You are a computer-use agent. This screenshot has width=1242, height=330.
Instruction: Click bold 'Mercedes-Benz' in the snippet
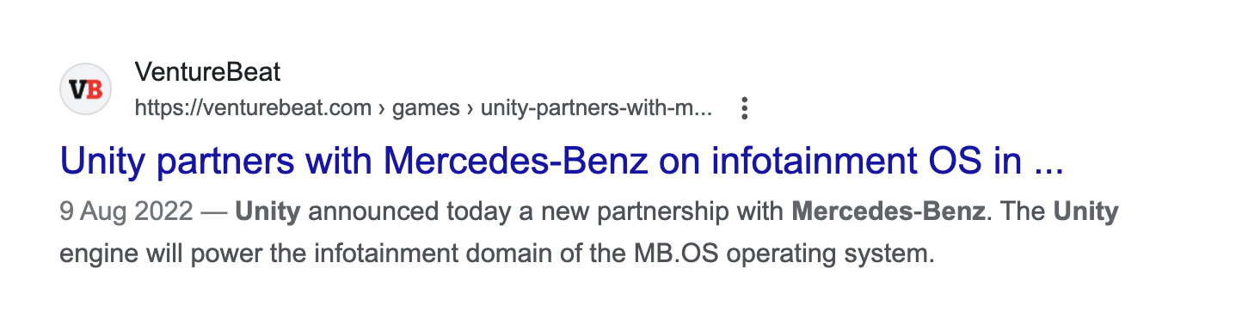tap(888, 212)
